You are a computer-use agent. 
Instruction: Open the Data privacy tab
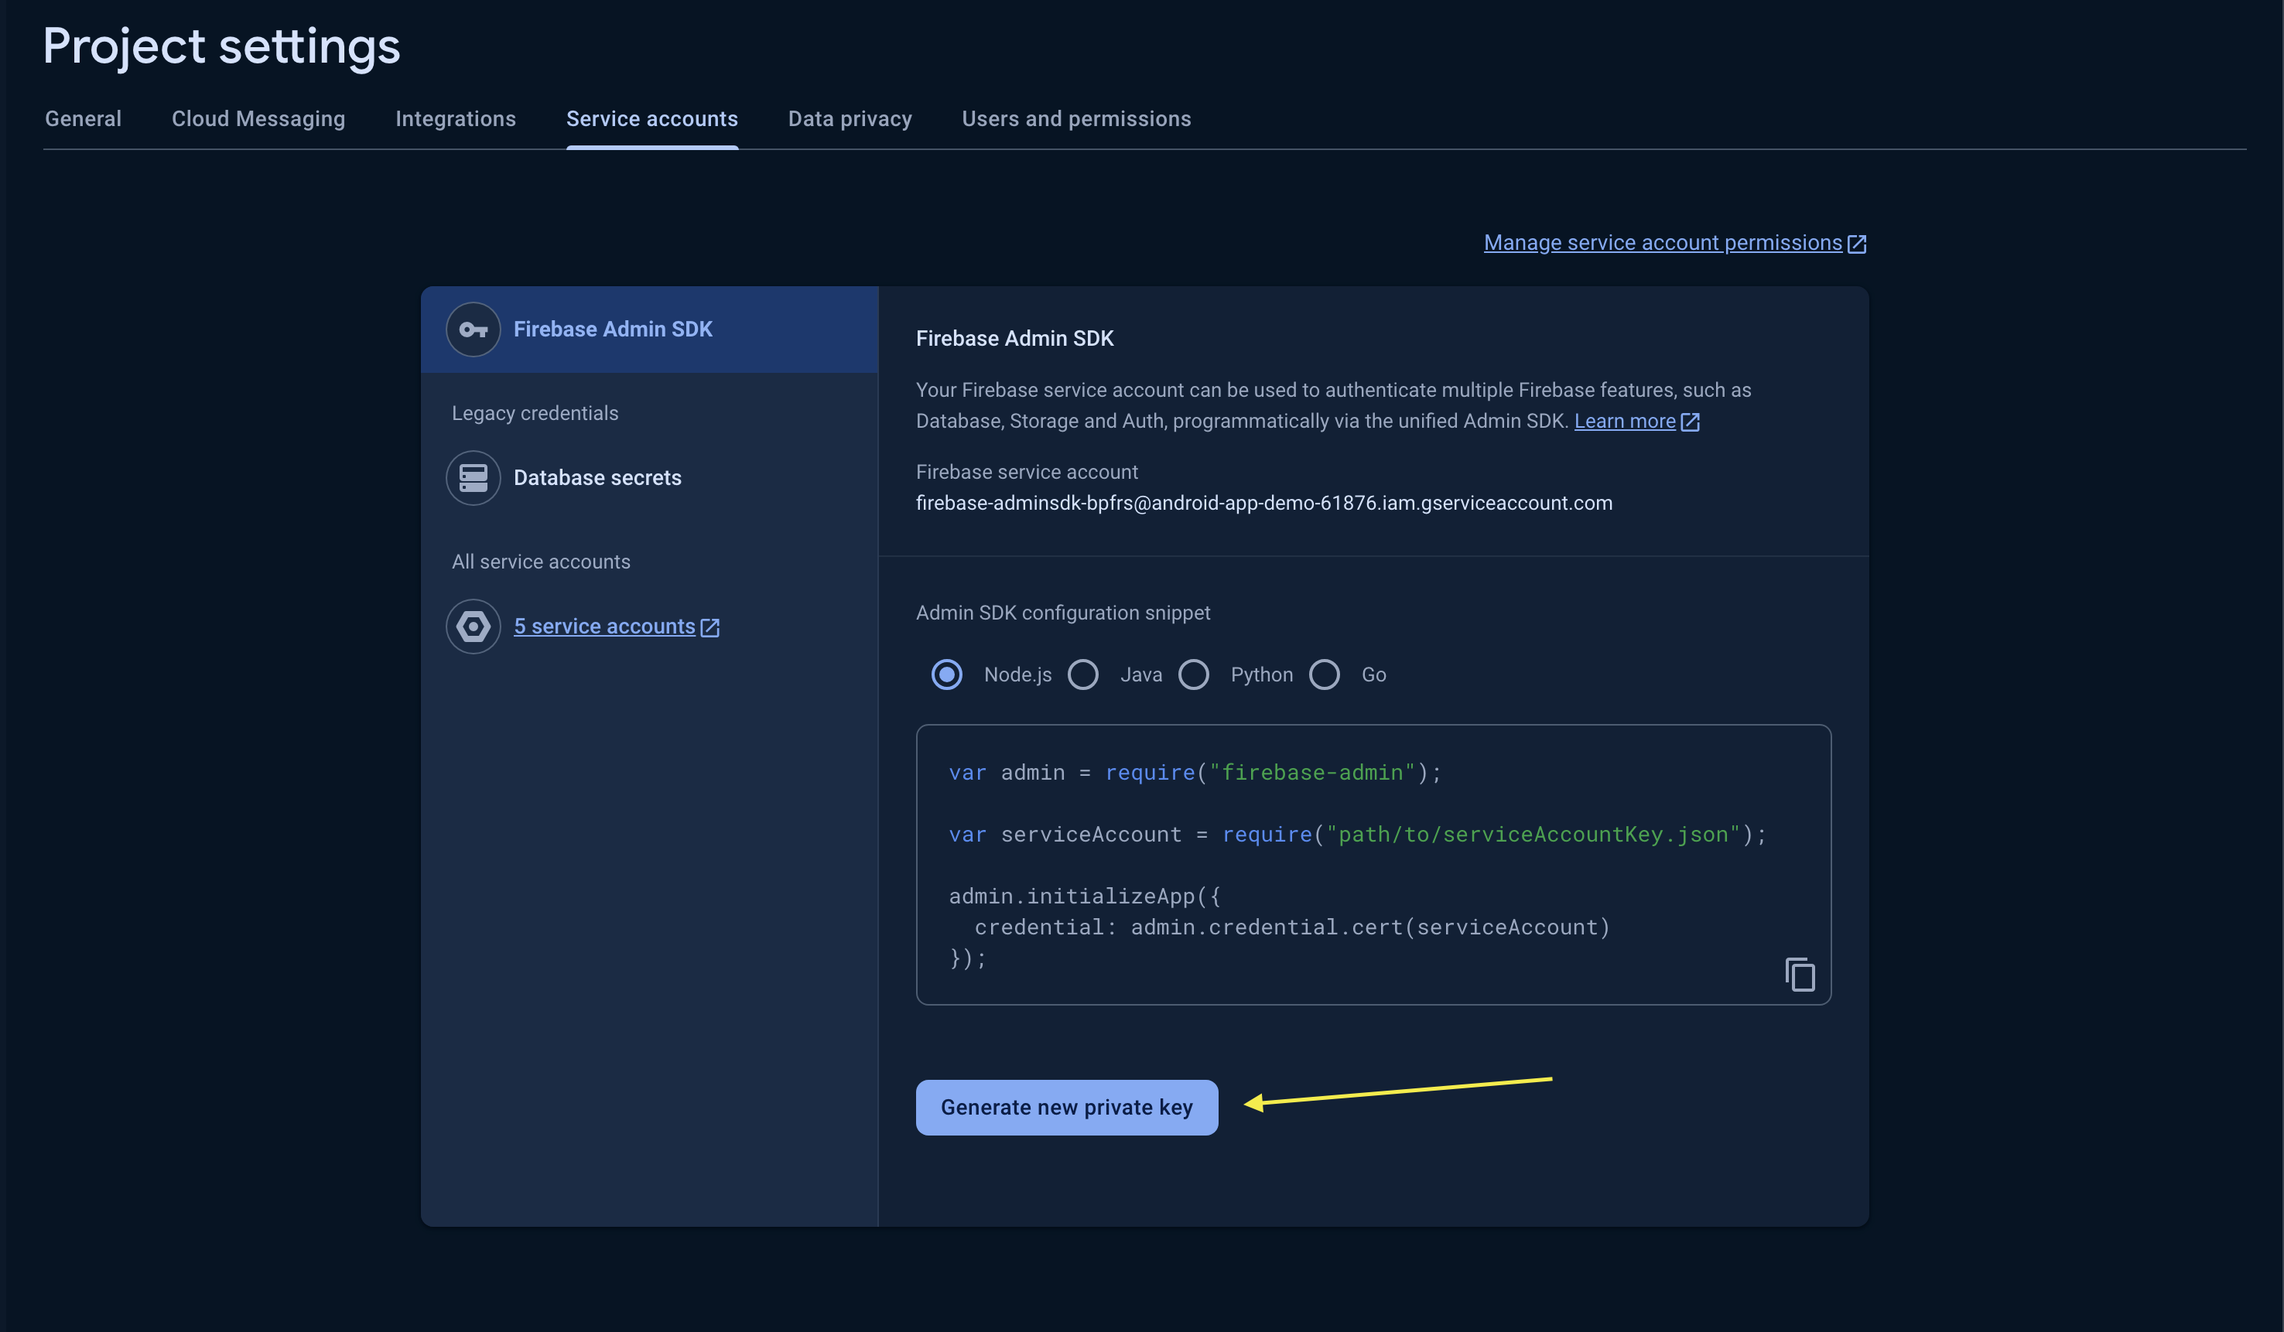pos(850,118)
